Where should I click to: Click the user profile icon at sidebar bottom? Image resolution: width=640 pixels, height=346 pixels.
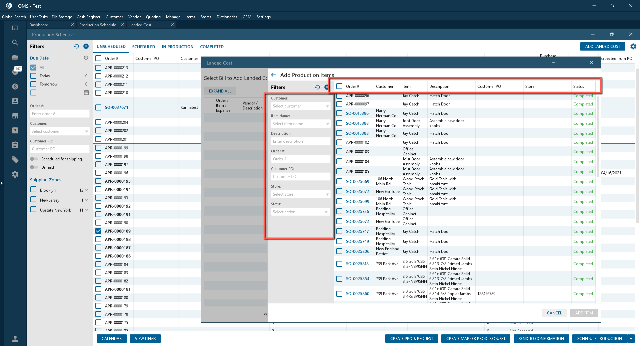point(15,339)
